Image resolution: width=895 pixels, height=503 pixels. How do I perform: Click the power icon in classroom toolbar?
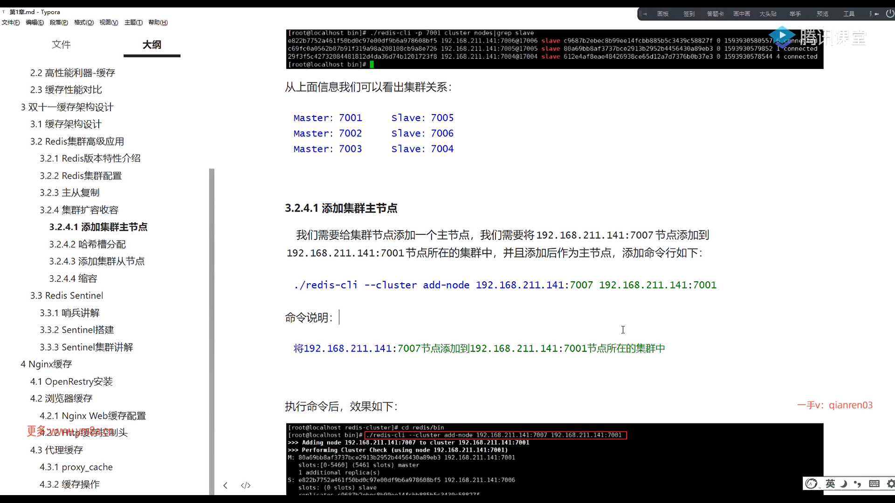(889, 14)
